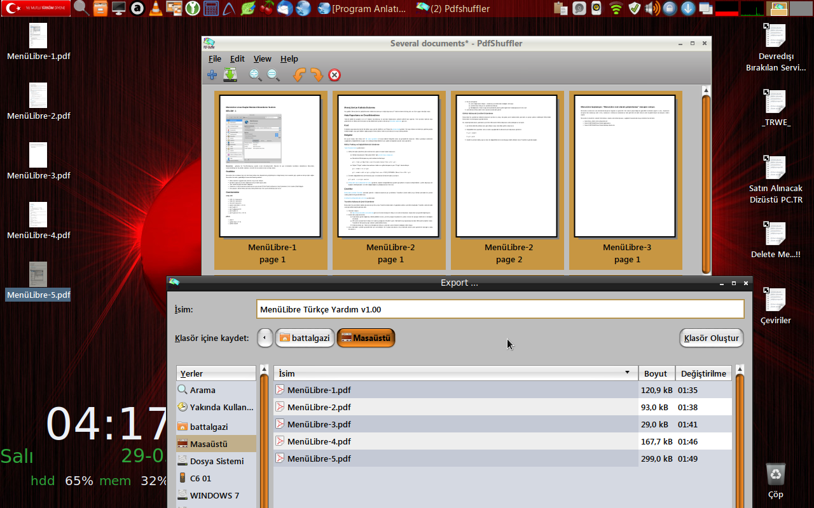Rotate pages left with the orange arrow

point(299,75)
